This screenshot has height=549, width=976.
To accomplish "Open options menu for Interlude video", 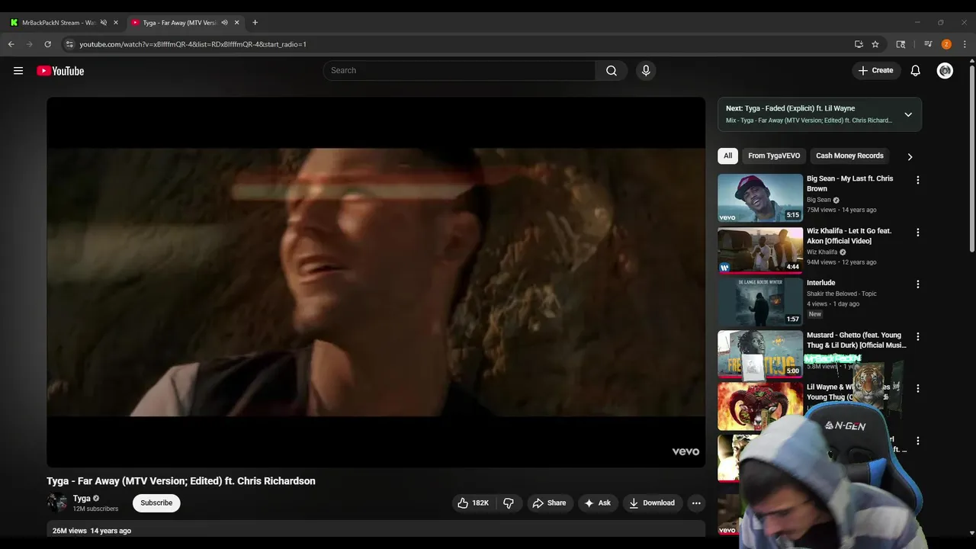I will point(918,284).
